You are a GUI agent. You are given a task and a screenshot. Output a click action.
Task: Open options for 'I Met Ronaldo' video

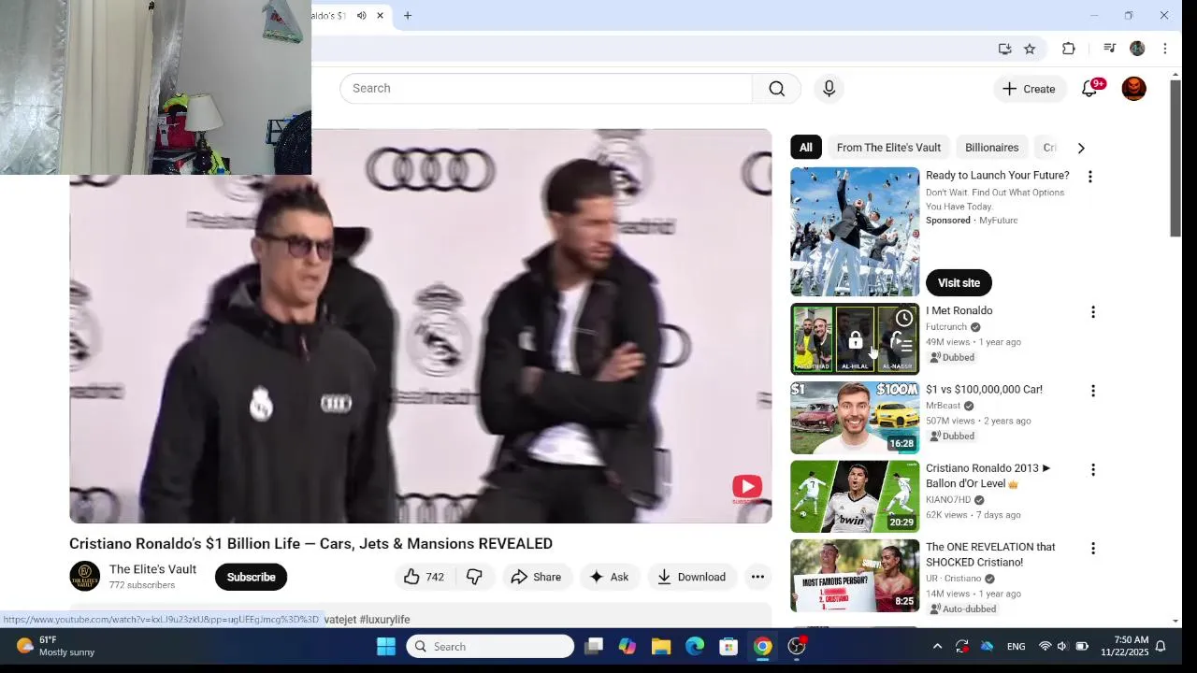point(1092,312)
